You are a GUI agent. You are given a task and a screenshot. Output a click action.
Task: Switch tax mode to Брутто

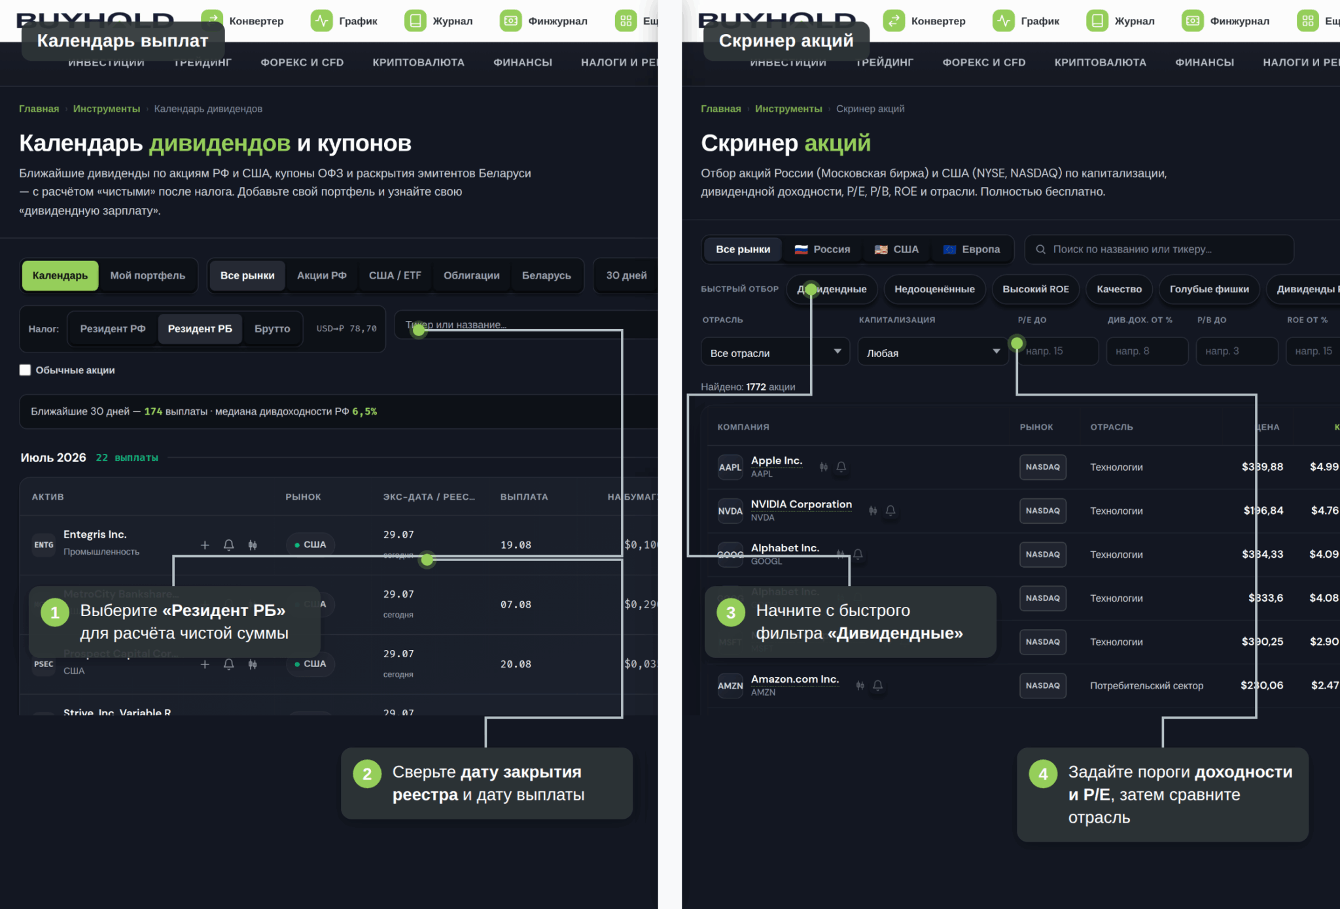[272, 328]
